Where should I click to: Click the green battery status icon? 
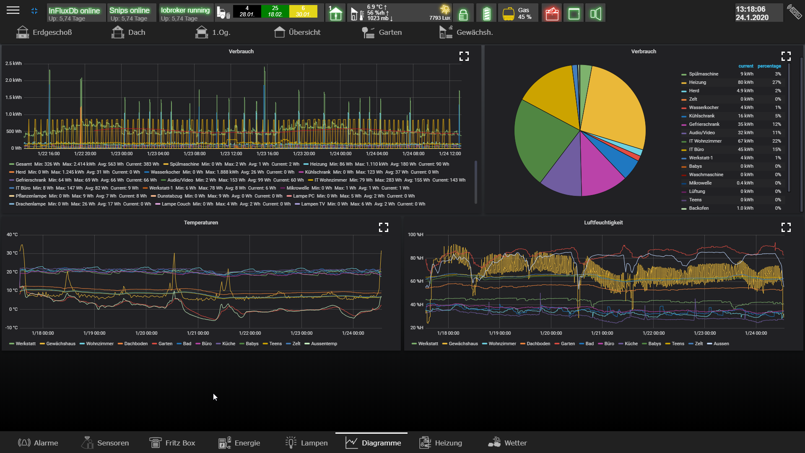pos(486,14)
